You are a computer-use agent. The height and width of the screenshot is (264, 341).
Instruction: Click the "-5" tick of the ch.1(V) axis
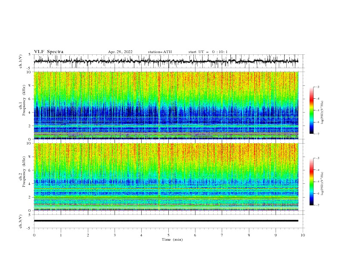(x=29, y=68)
